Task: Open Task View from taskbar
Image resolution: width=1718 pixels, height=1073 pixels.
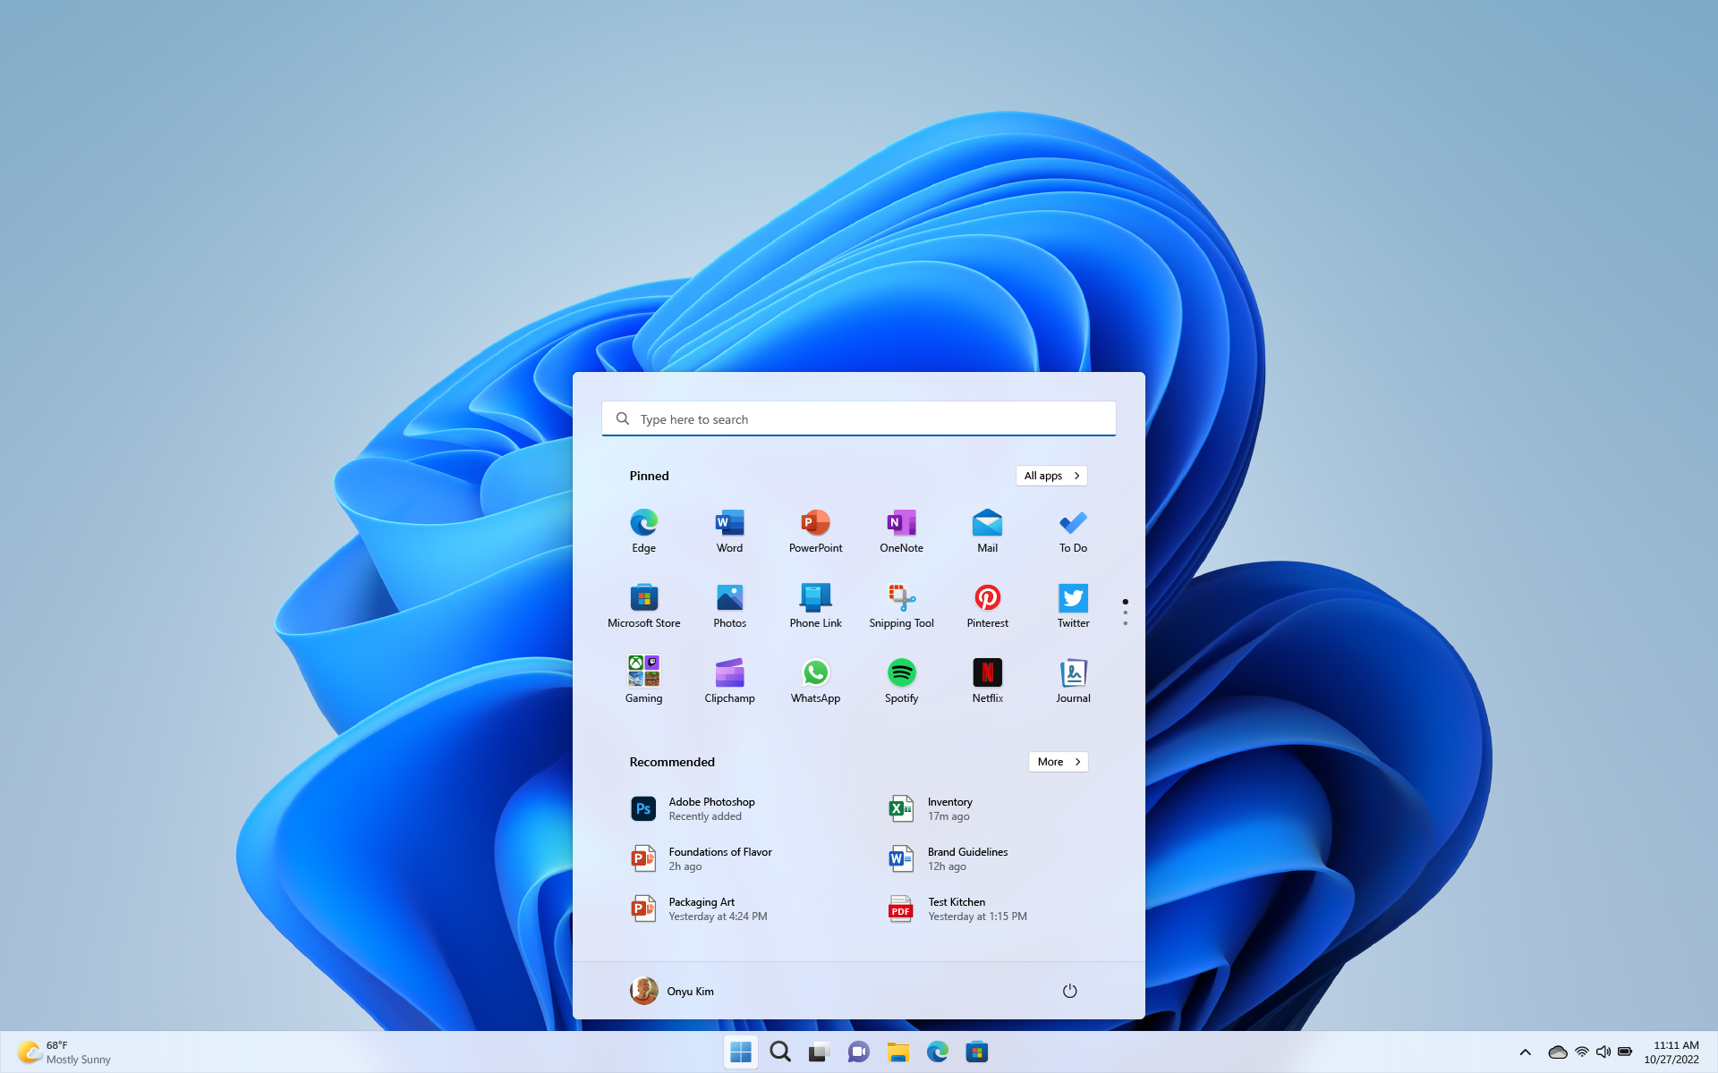Action: [819, 1051]
